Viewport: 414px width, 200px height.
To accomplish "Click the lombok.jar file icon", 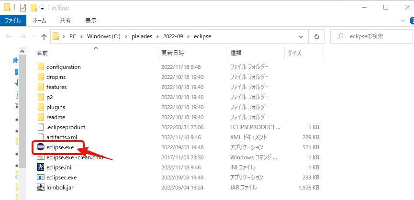I will pyautogui.click(x=40, y=187).
